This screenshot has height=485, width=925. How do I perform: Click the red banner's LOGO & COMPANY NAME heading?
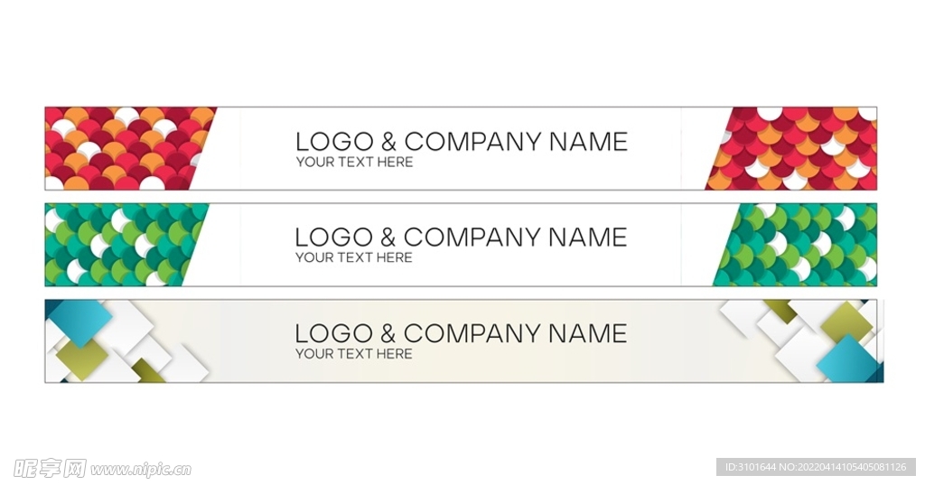click(462, 142)
